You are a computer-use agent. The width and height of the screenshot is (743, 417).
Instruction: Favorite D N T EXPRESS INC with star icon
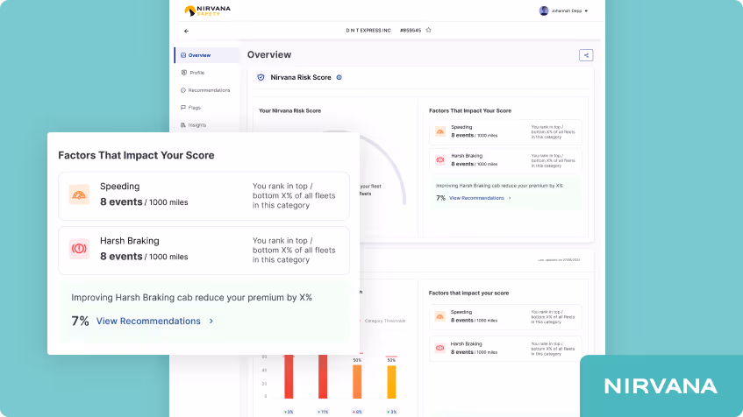428,30
